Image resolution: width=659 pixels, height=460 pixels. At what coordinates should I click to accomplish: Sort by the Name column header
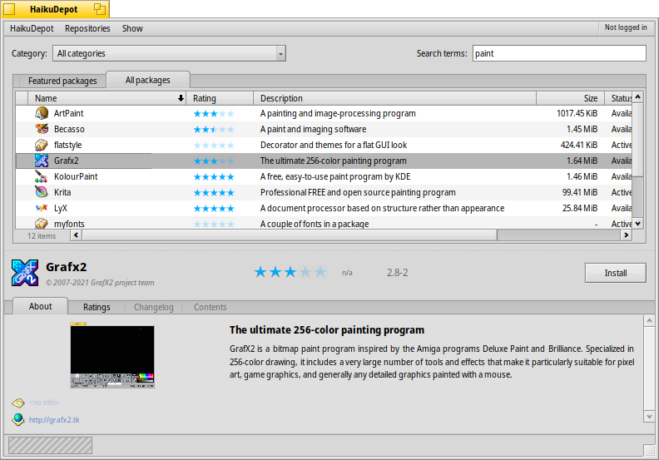pyautogui.click(x=107, y=98)
